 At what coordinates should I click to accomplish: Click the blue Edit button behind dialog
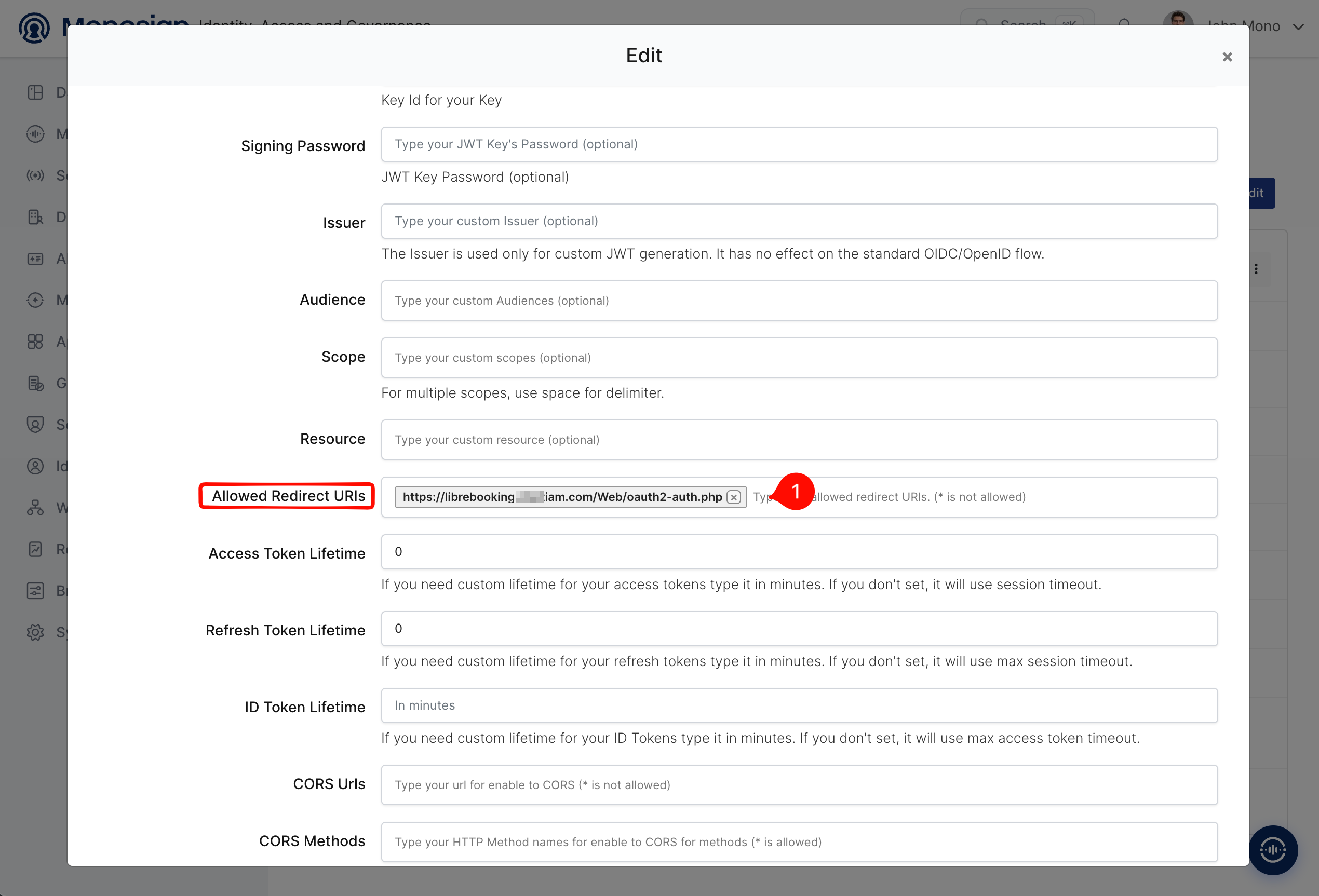click(1262, 194)
